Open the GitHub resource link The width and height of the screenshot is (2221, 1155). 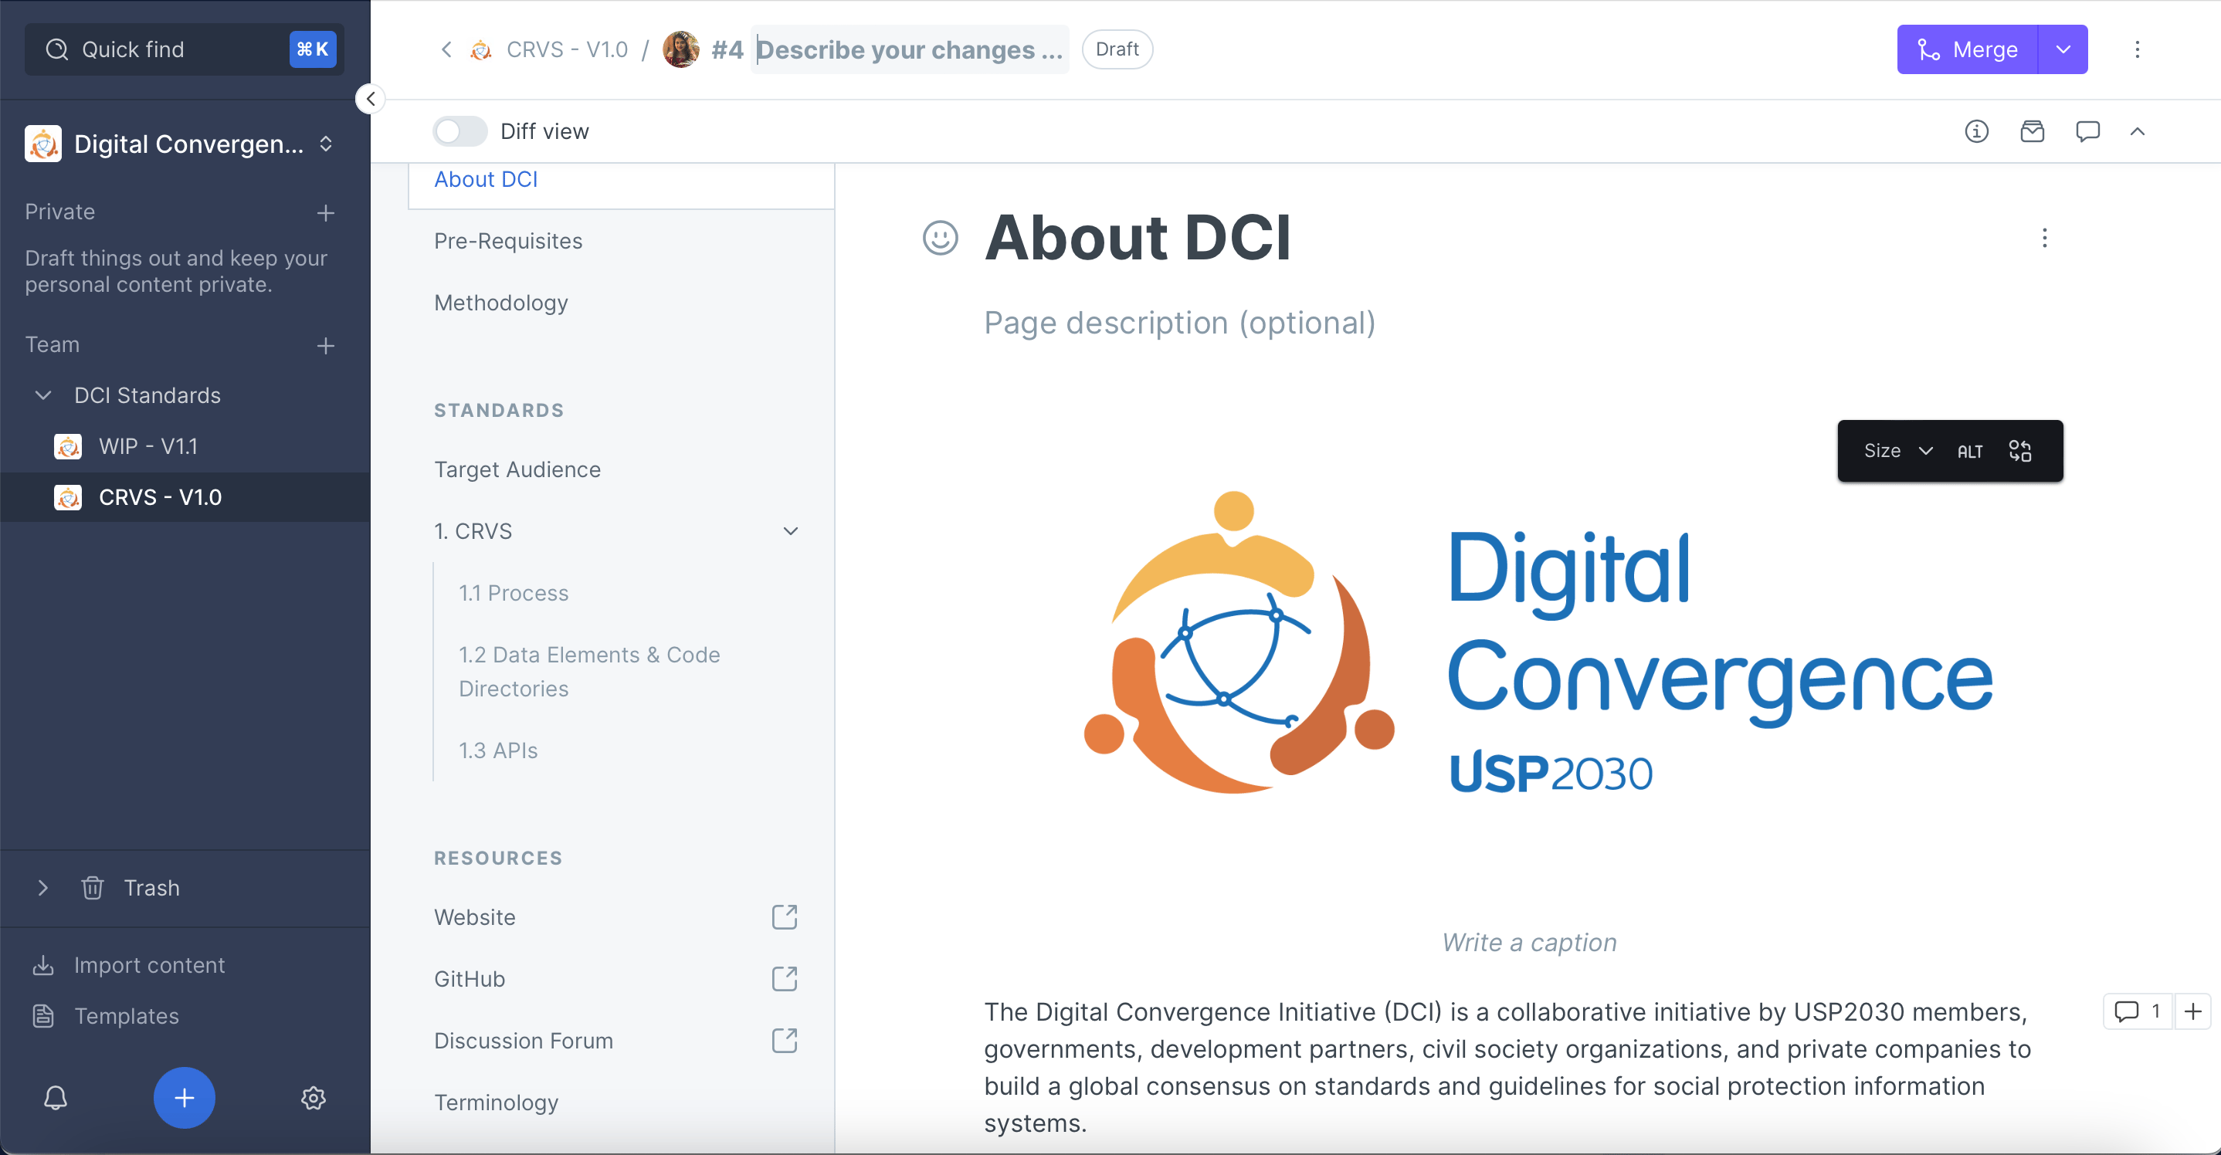(x=469, y=978)
